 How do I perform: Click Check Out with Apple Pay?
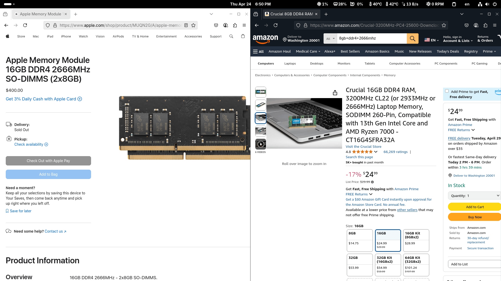click(x=48, y=161)
